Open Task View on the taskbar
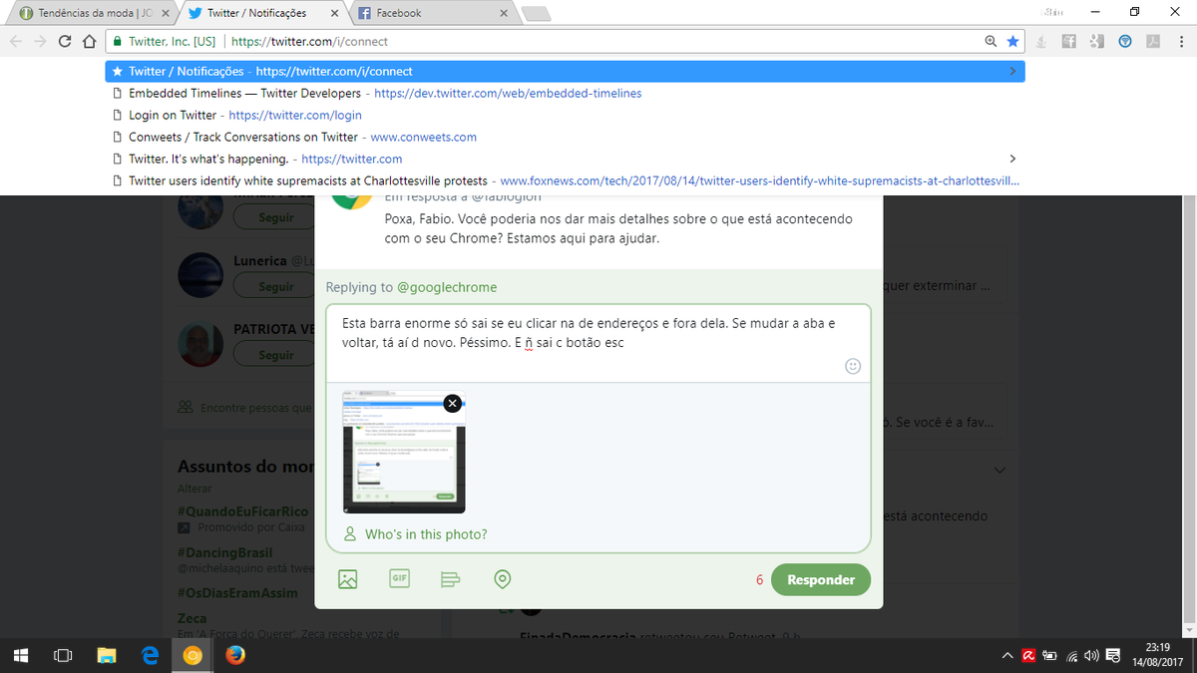This screenshot has height=673, width=1197. (63, 655)
